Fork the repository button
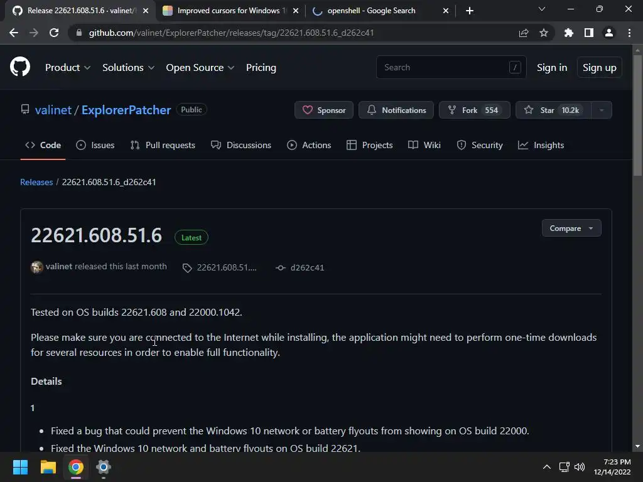The height and width of the screenshot is (482, 643). [x=475, y=110]
